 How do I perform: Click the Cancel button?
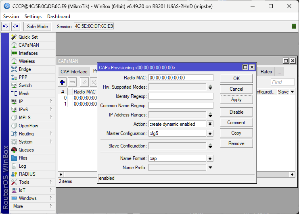(236, 89)
